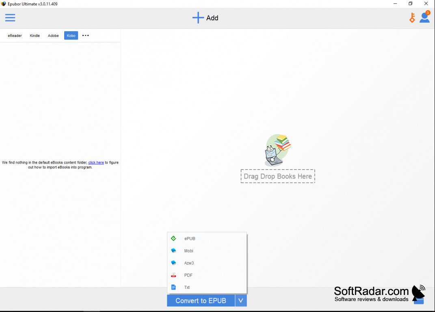Select the ePUB format option

[207, 239]
